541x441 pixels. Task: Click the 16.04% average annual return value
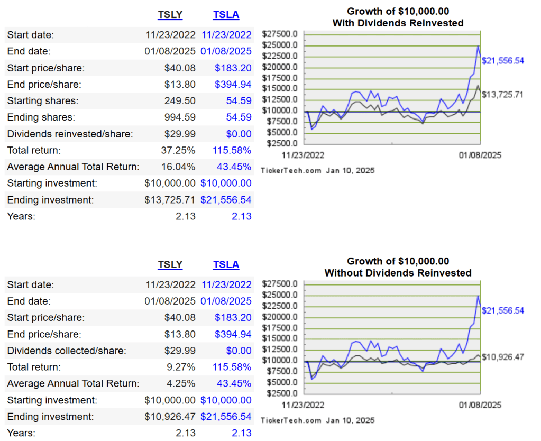178,167
